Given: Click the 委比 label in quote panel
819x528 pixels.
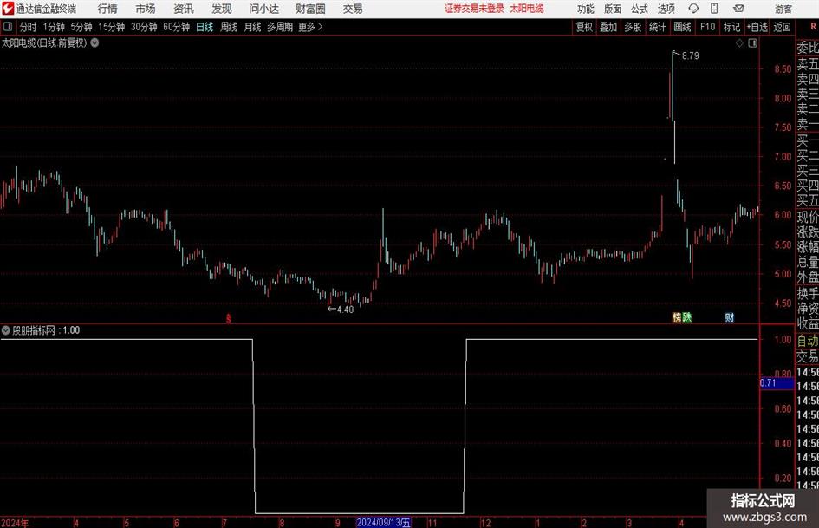Looking at the screenshot, I should tap(808, 48).
